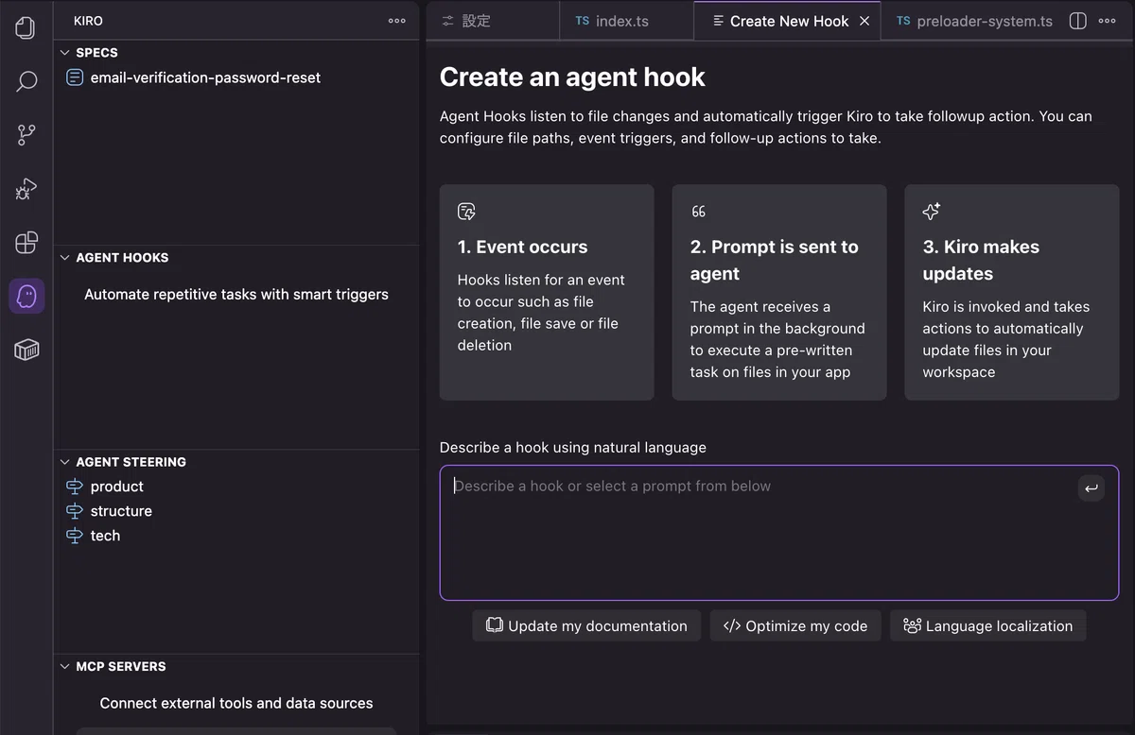This screenshot has width=1135, height=735.
Task: Focus the hook description text box
Action: coord(779,533)
